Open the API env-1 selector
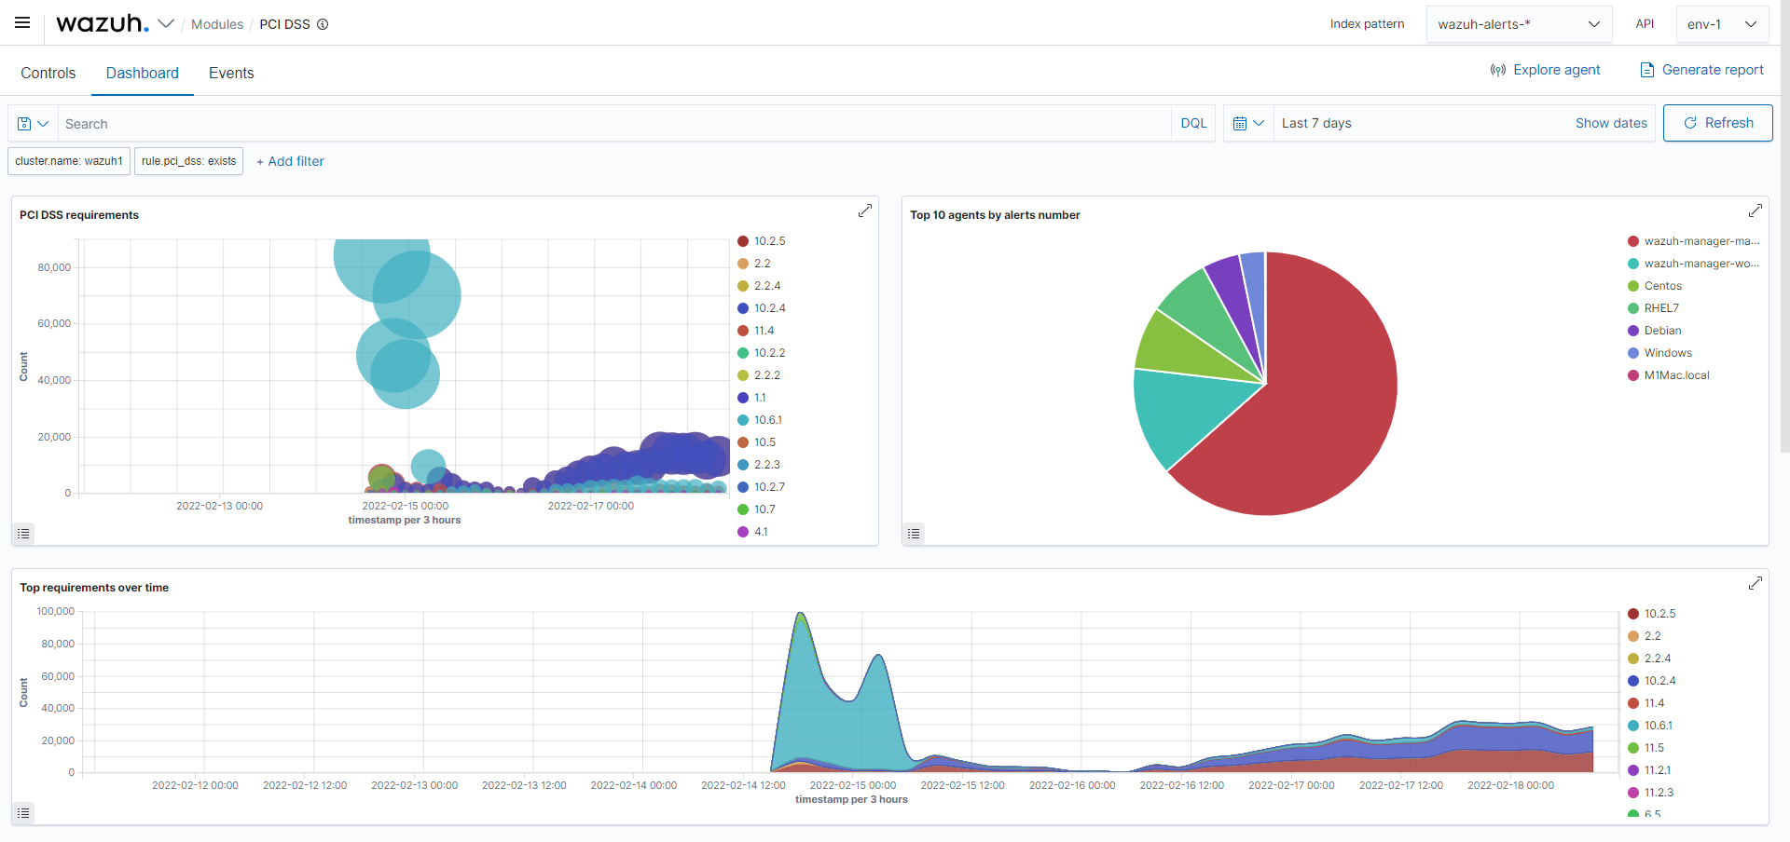This screenshot has width=1790, height=842. click(x=1721, y=24)
